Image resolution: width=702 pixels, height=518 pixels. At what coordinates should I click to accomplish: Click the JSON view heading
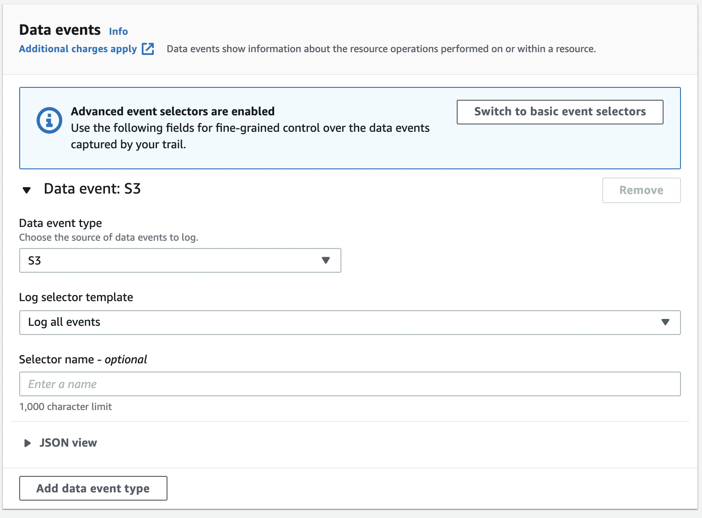point(68,442)
